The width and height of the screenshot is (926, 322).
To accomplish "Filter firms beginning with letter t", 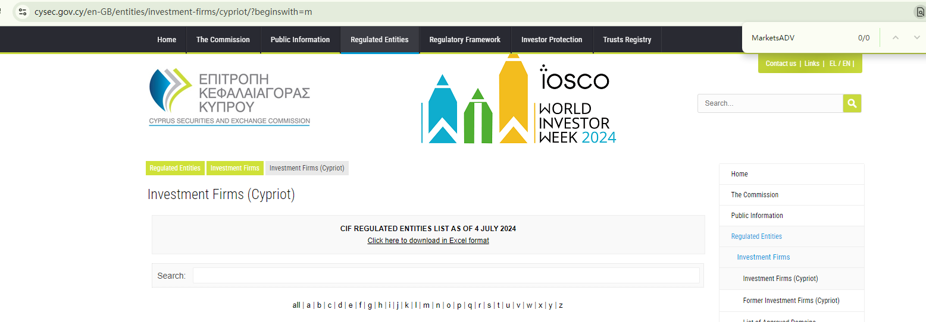I will pos(498,305).
